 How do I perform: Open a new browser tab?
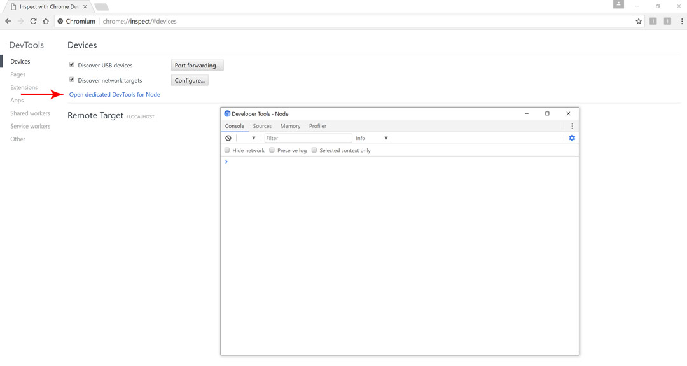pyautogui.click(x=101, y=7)
